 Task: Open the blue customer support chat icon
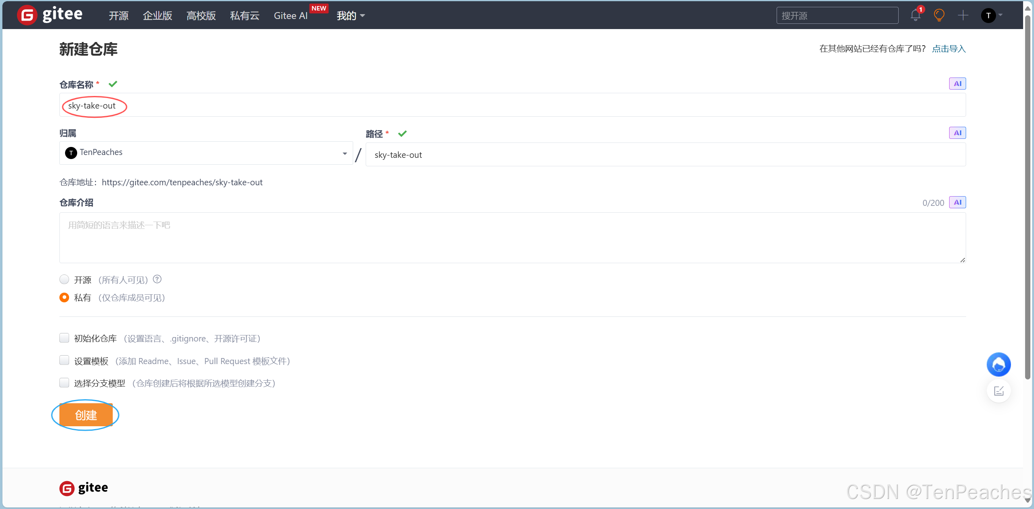click(998, 365)
